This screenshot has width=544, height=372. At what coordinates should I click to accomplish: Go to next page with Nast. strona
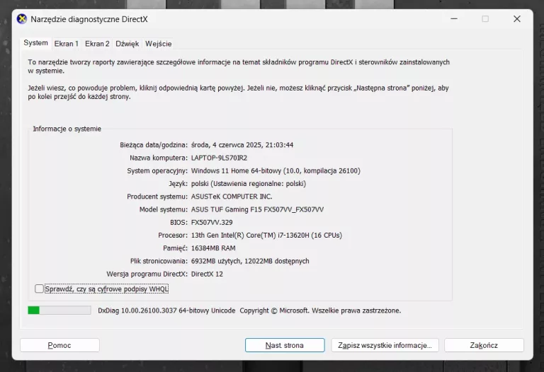click(285, 345)
